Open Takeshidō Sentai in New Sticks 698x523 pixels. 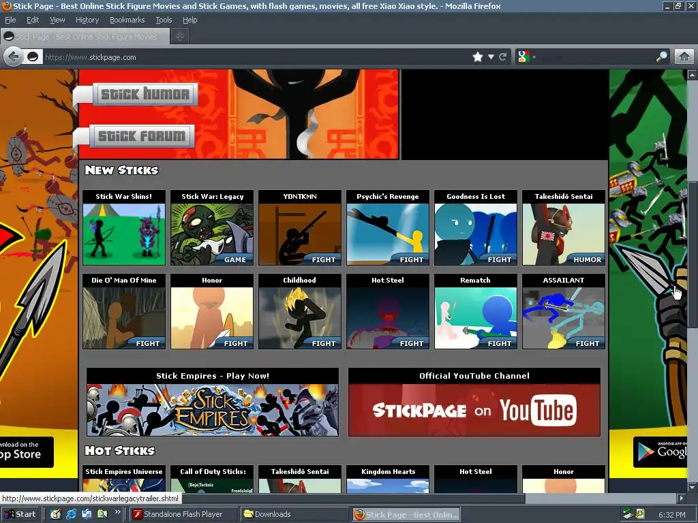(x=564, y=227)
